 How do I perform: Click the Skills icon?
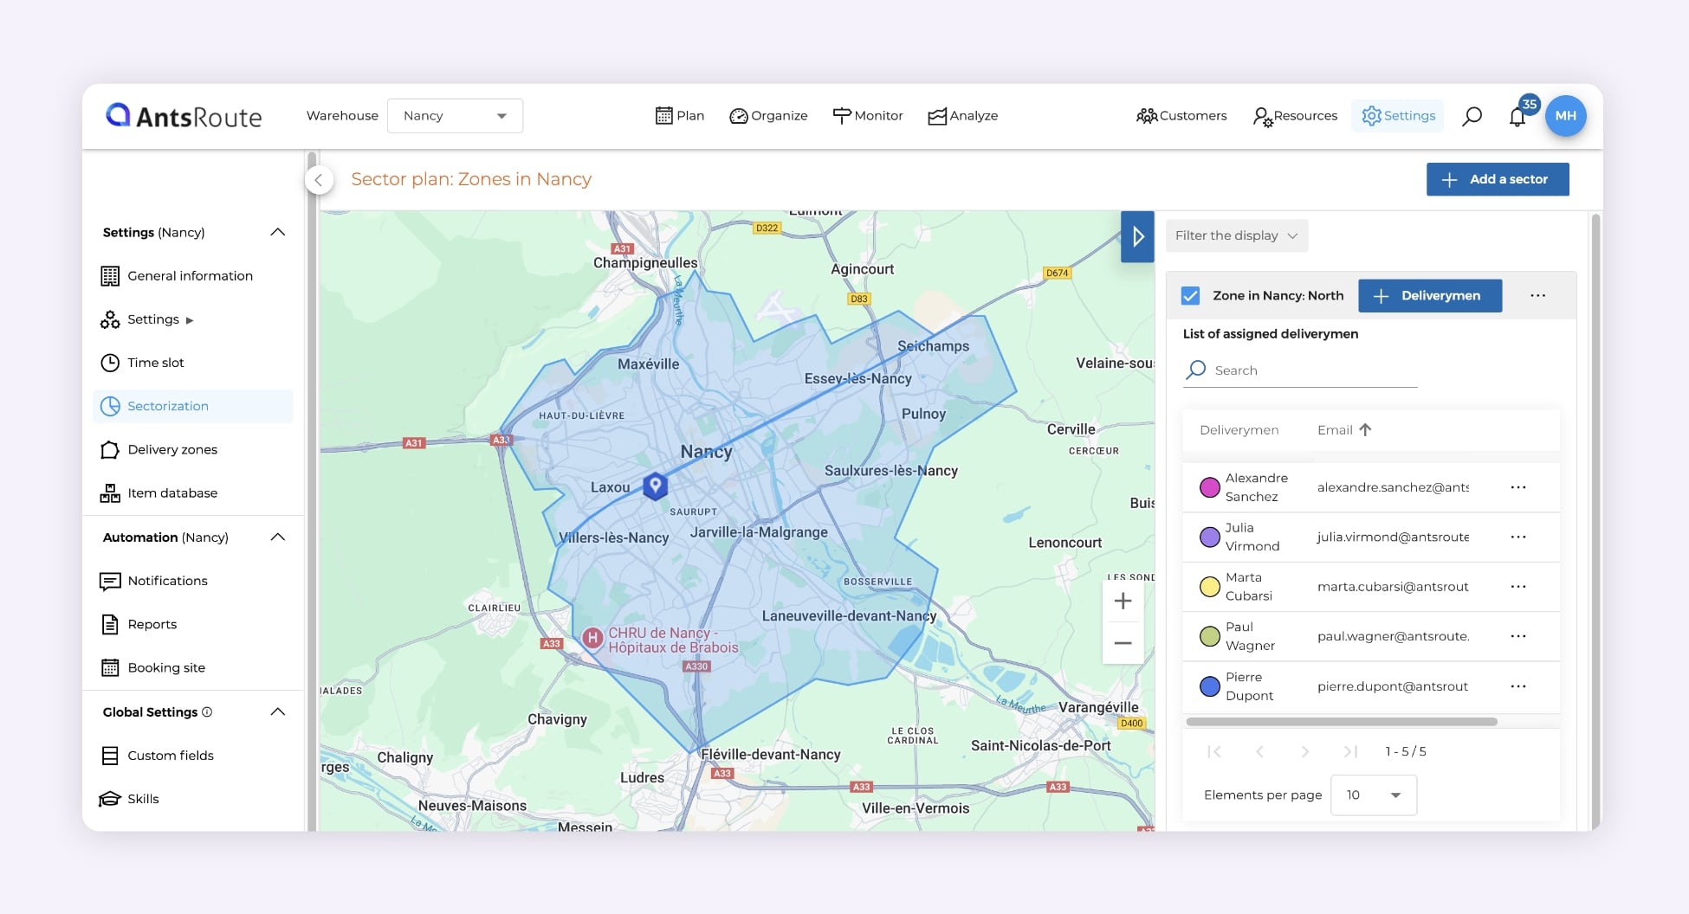(x=110, y=798)
